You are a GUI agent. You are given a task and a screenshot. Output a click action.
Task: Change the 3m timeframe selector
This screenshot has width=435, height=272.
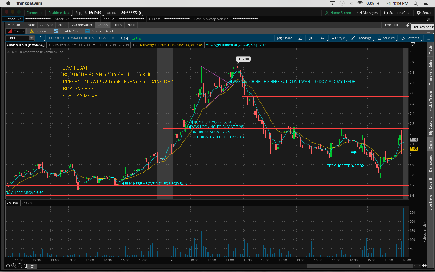pos(322,38)
